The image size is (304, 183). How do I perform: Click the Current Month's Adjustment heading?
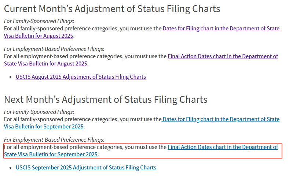click(112, 8)
